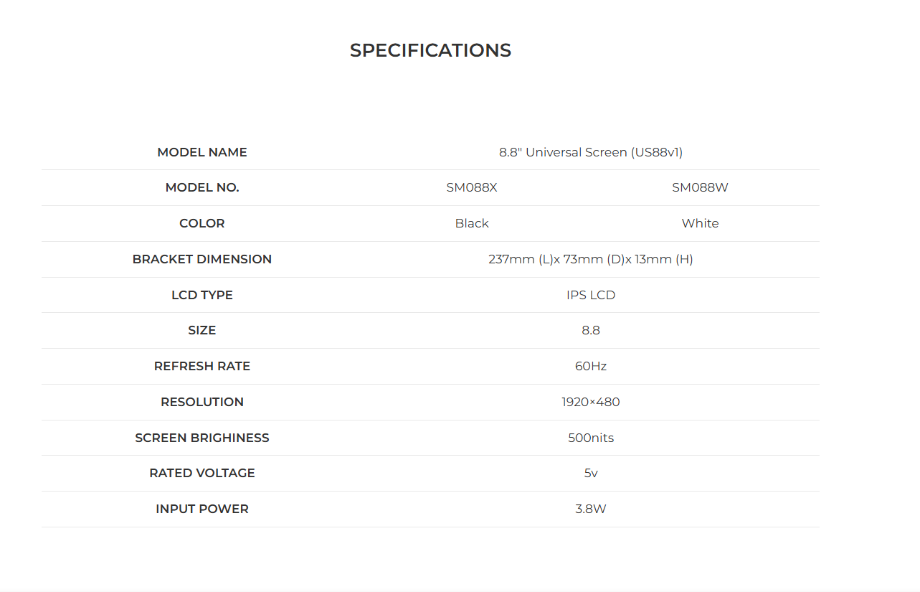Screen dimensions: 920x592
Task: Click the 1920×480 resolution value
Action: pos(590,402)
